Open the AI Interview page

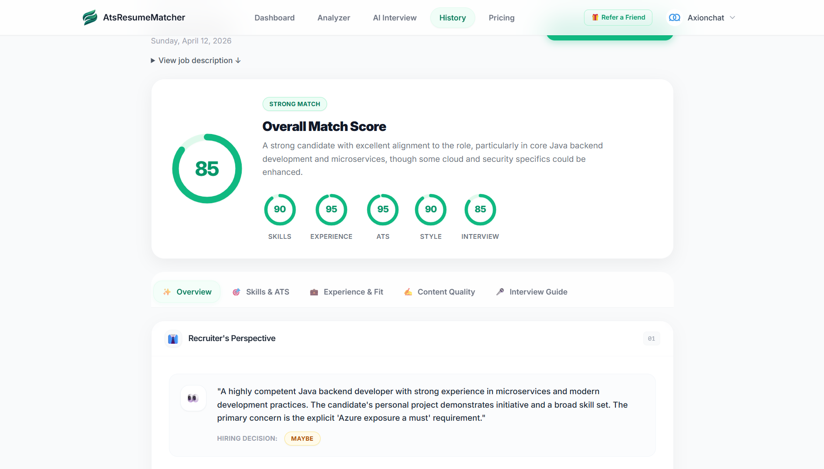395,18
